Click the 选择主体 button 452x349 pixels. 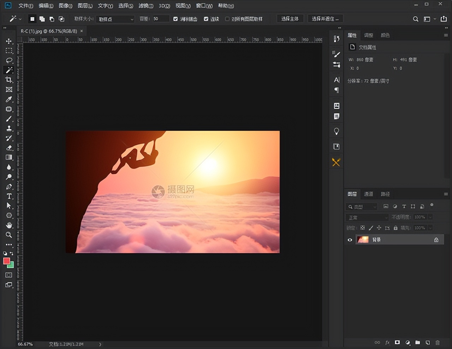click(290, 19)
